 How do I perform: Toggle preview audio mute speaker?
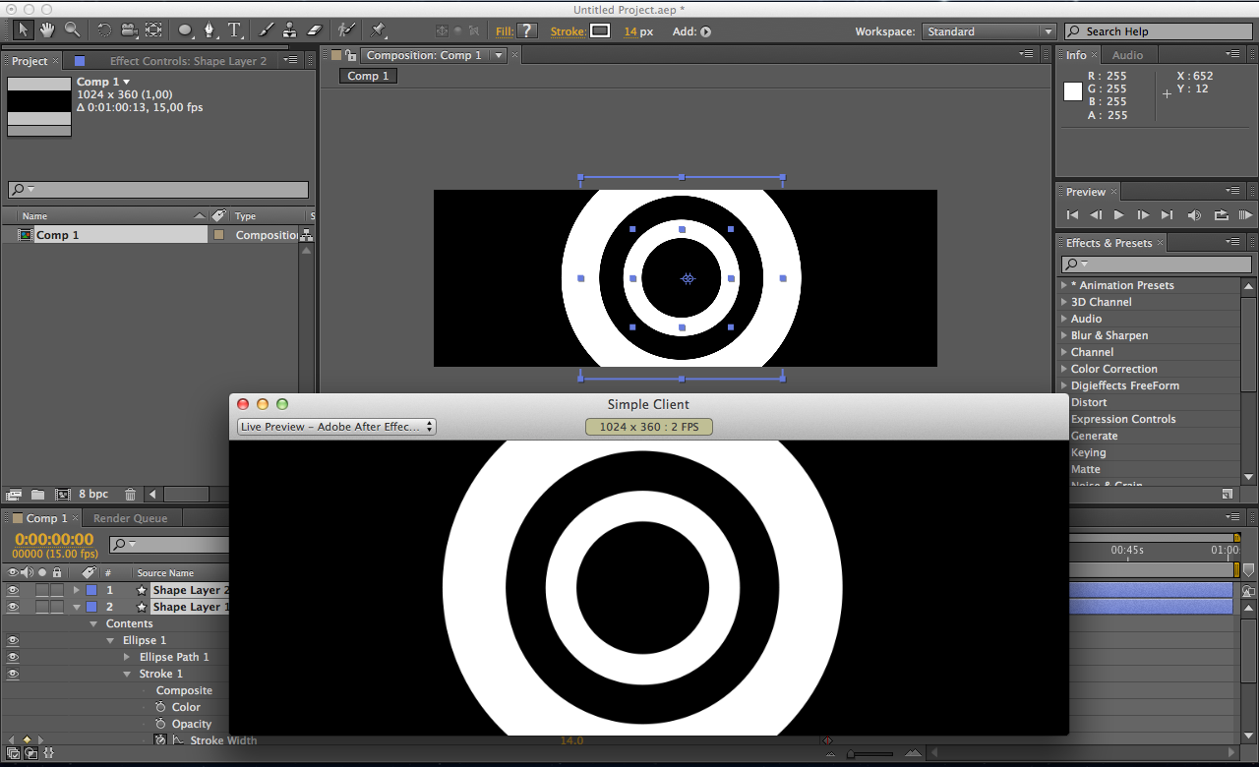(1194, 215)
